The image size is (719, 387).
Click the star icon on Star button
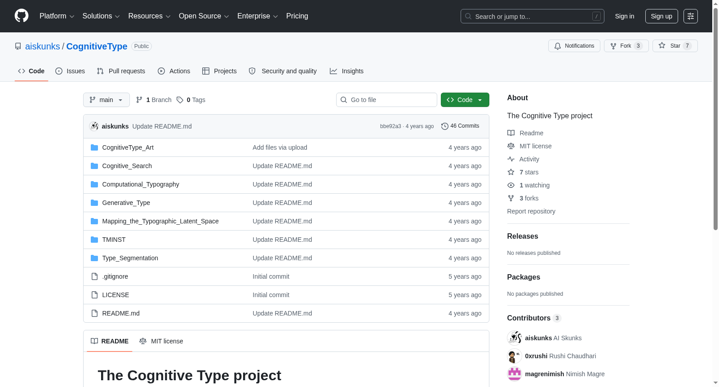click(x=662, y=45)
